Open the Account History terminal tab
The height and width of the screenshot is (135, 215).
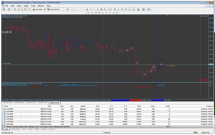[15, 129]
